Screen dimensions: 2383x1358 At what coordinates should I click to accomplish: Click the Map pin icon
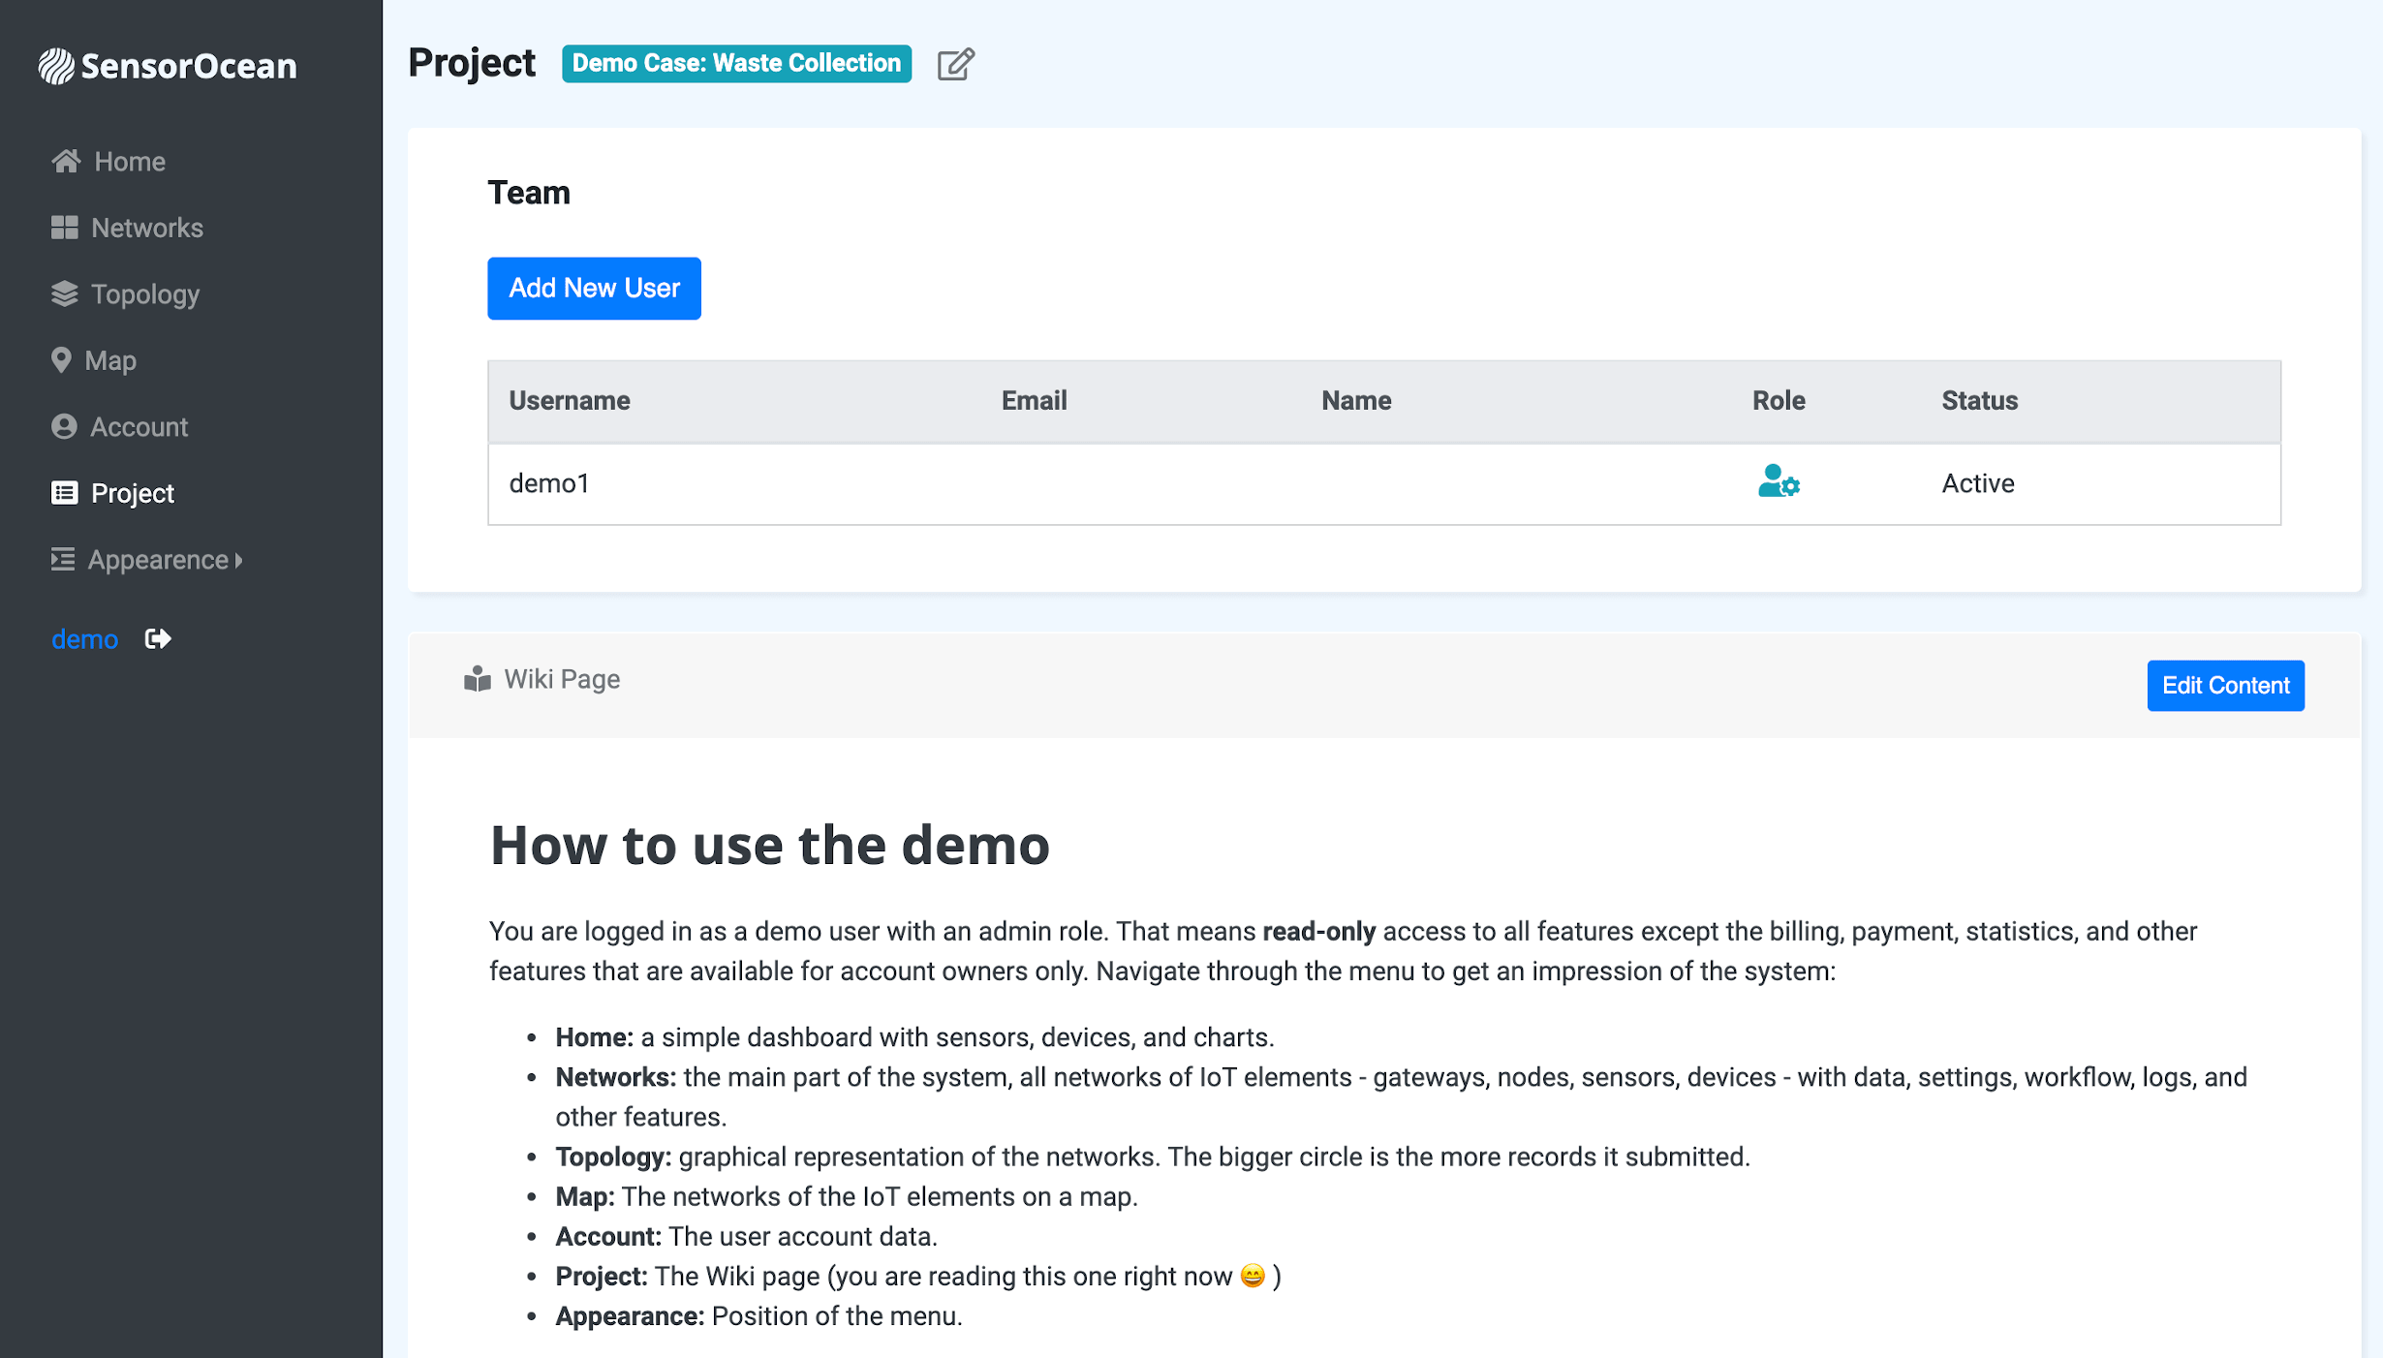[61, 360]
